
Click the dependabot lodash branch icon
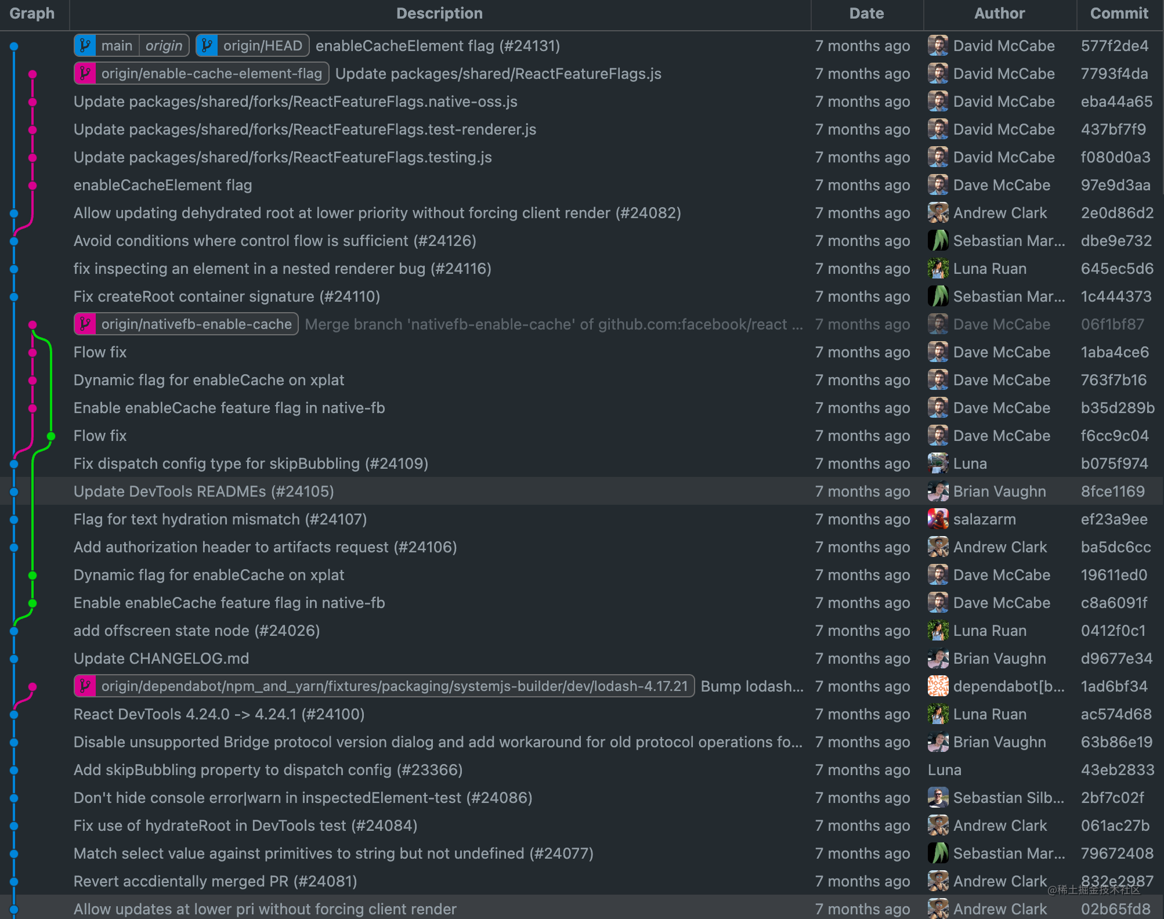pyautogui.click(x=85, y=686)
